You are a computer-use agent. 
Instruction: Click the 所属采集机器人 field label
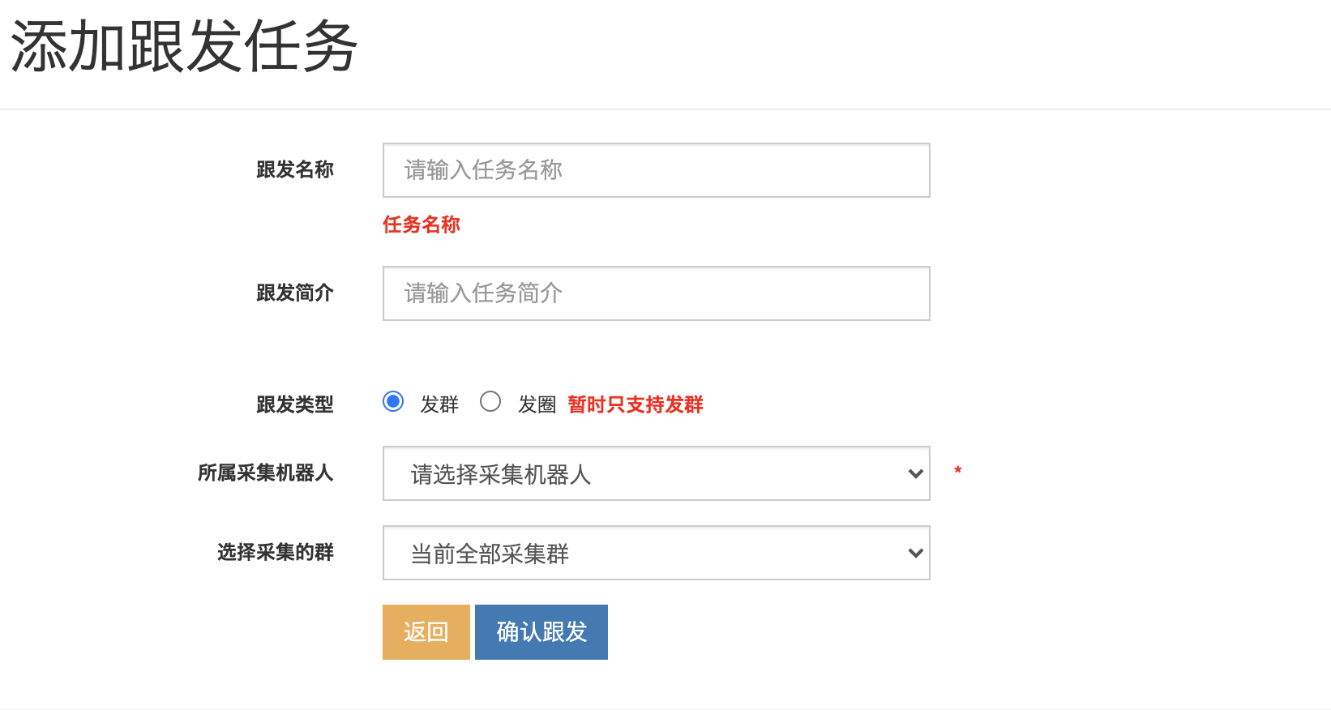click(266, 473)
